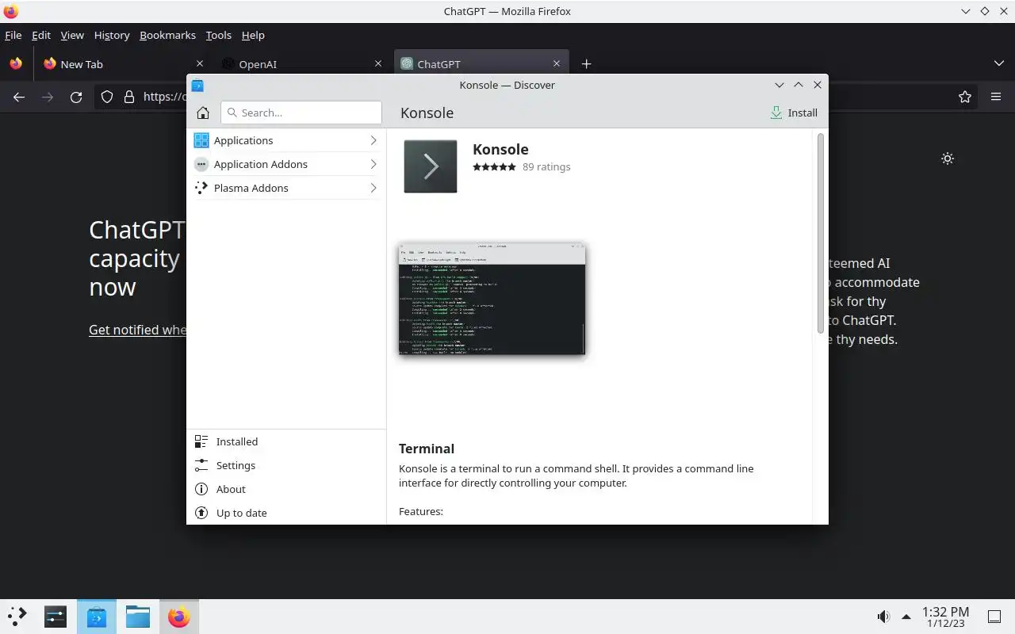Close the New Tab tab
The image size is (1015, 634).
coord(200,64)
